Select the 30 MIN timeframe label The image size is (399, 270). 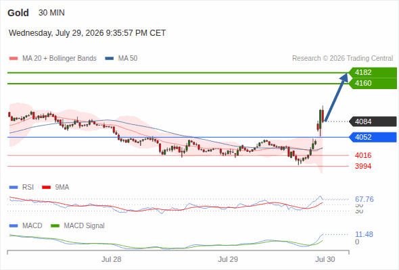coord(51,13)
